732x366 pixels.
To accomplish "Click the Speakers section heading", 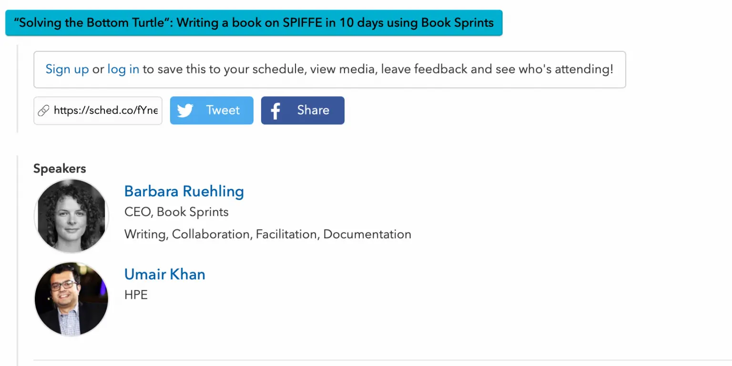I will 60,169.
